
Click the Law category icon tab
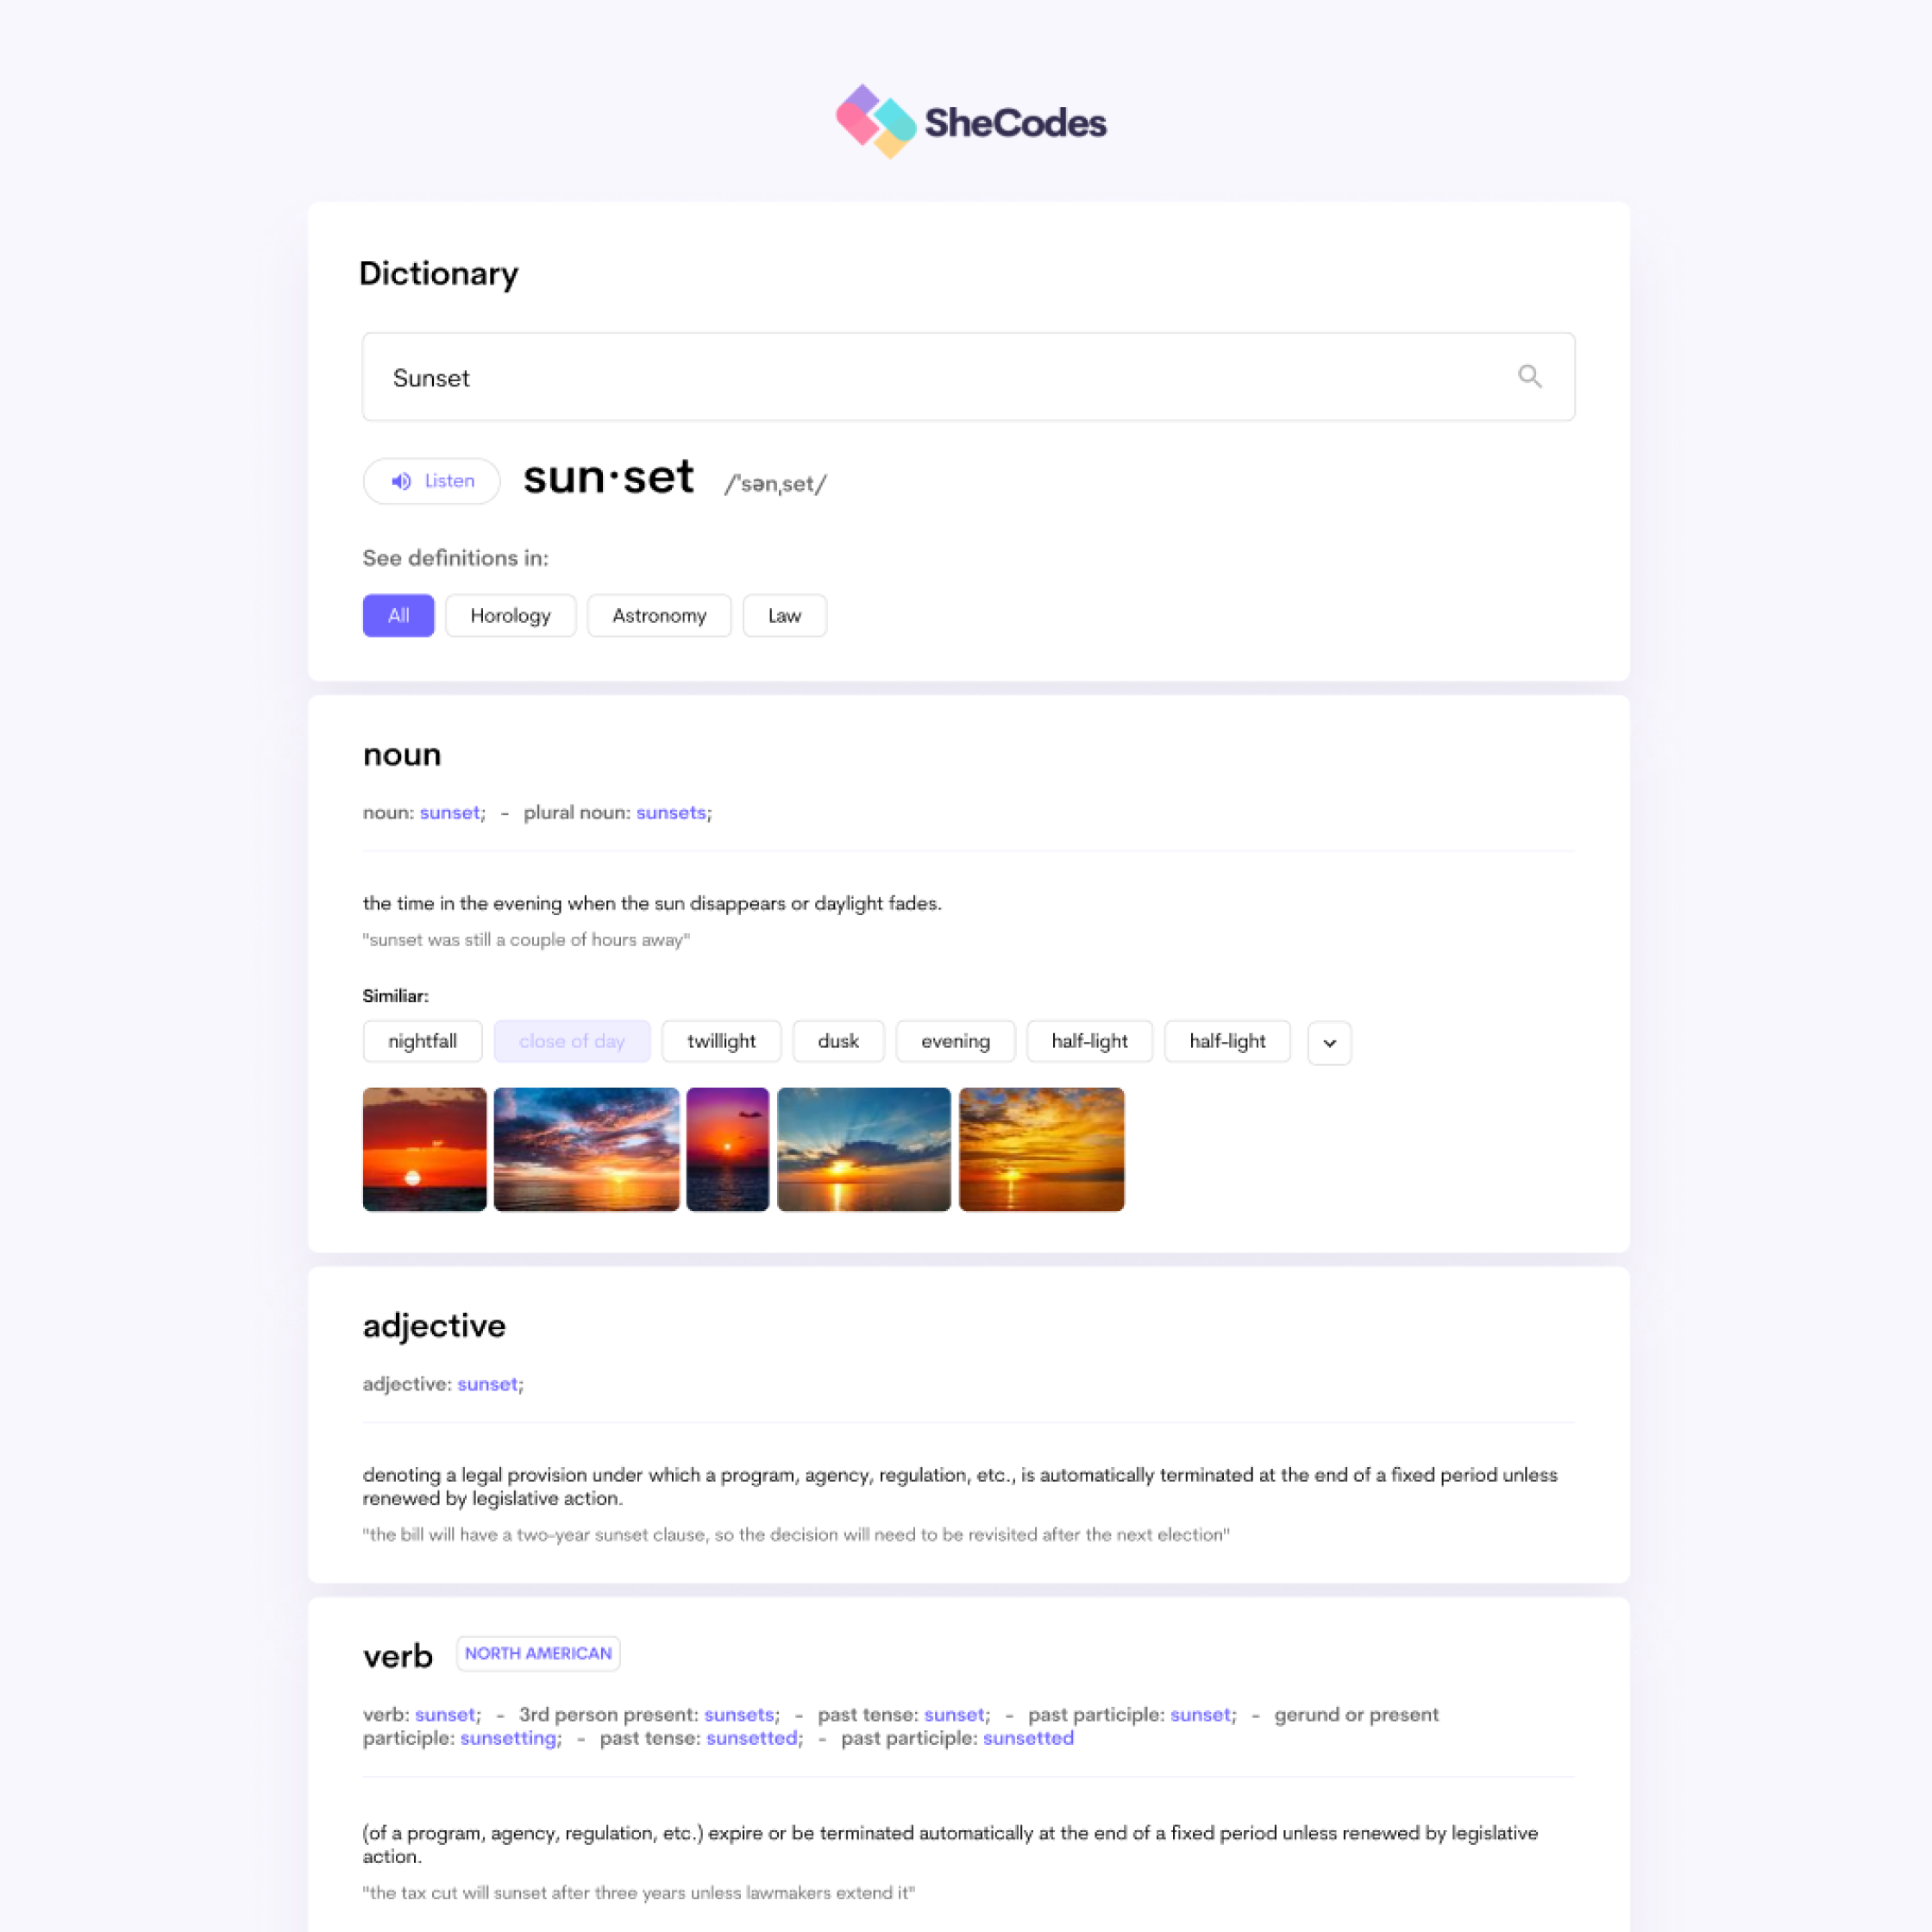coord(784,616)
